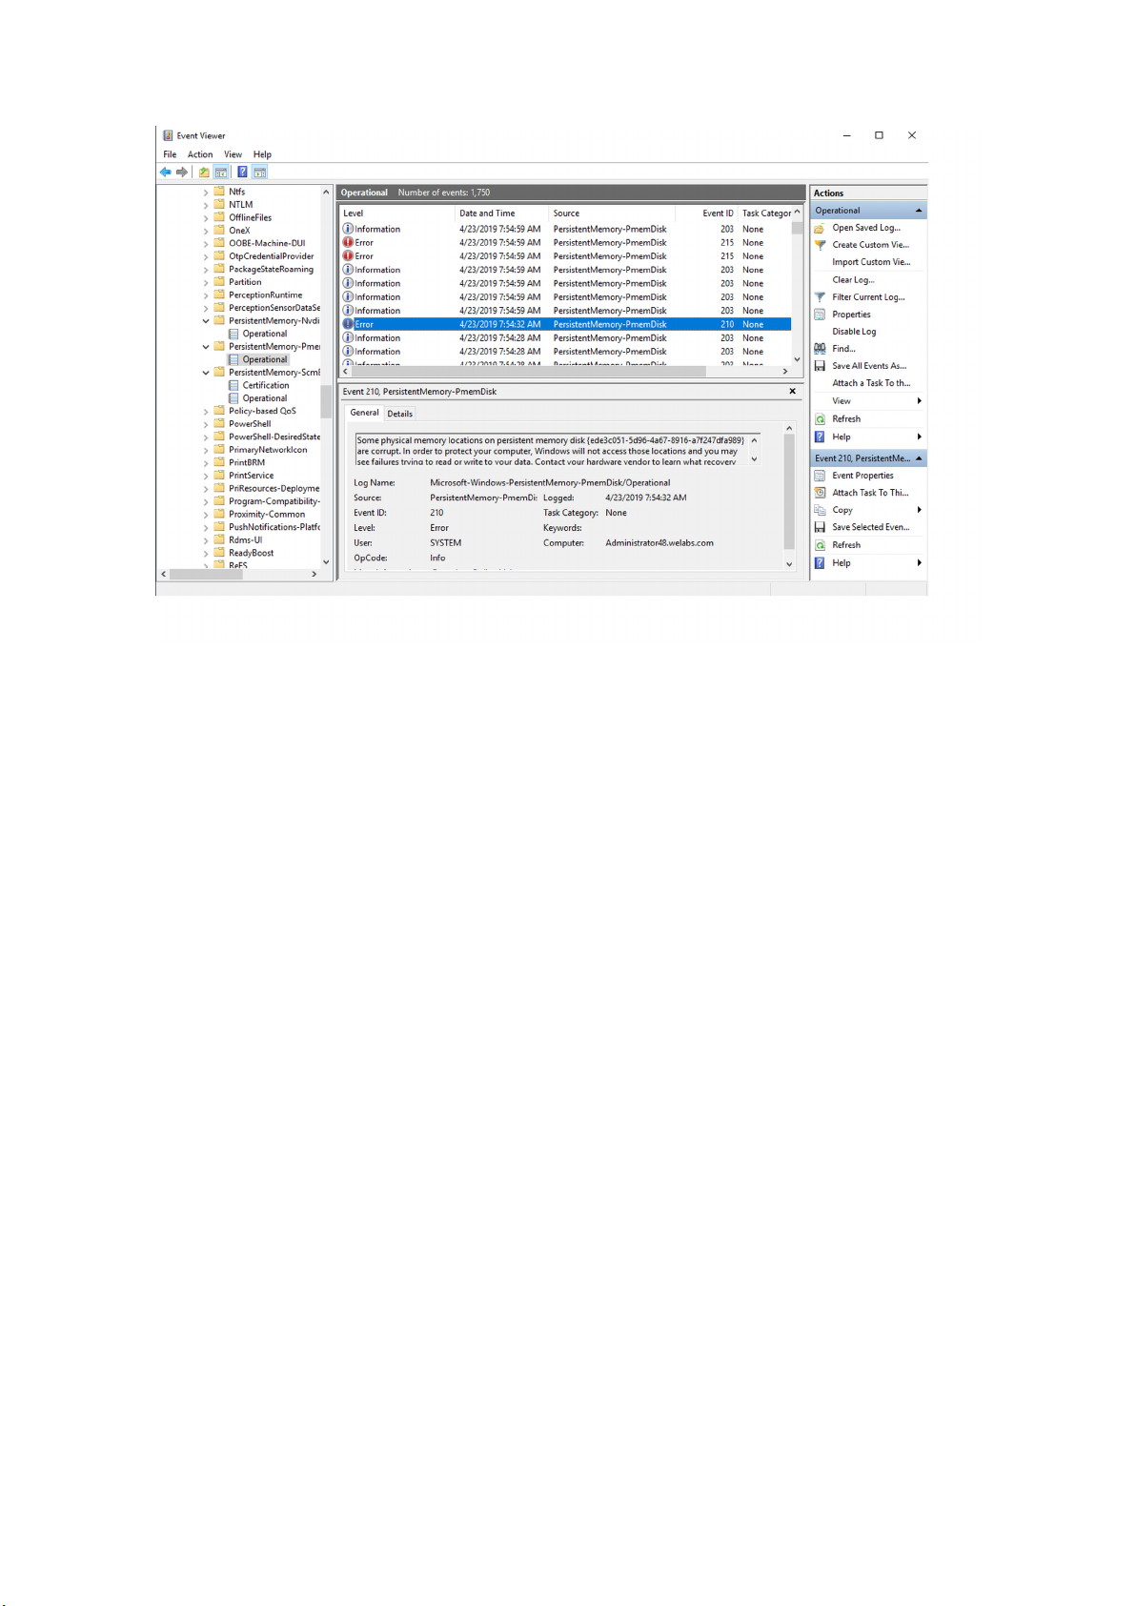1136x1606 pixels.
Task: Click the Event Properties icon
Action: [x=820, y=476]
